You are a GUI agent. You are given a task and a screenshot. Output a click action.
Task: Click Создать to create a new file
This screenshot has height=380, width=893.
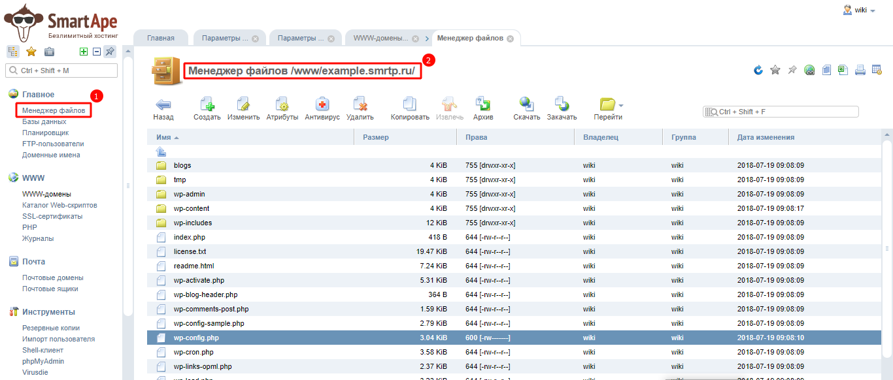tap(207, 104)
